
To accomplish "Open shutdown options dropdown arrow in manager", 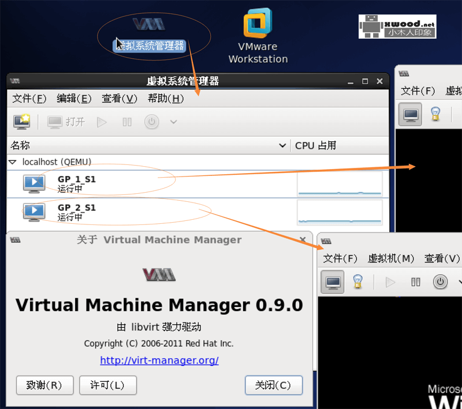I will [174, 122].
